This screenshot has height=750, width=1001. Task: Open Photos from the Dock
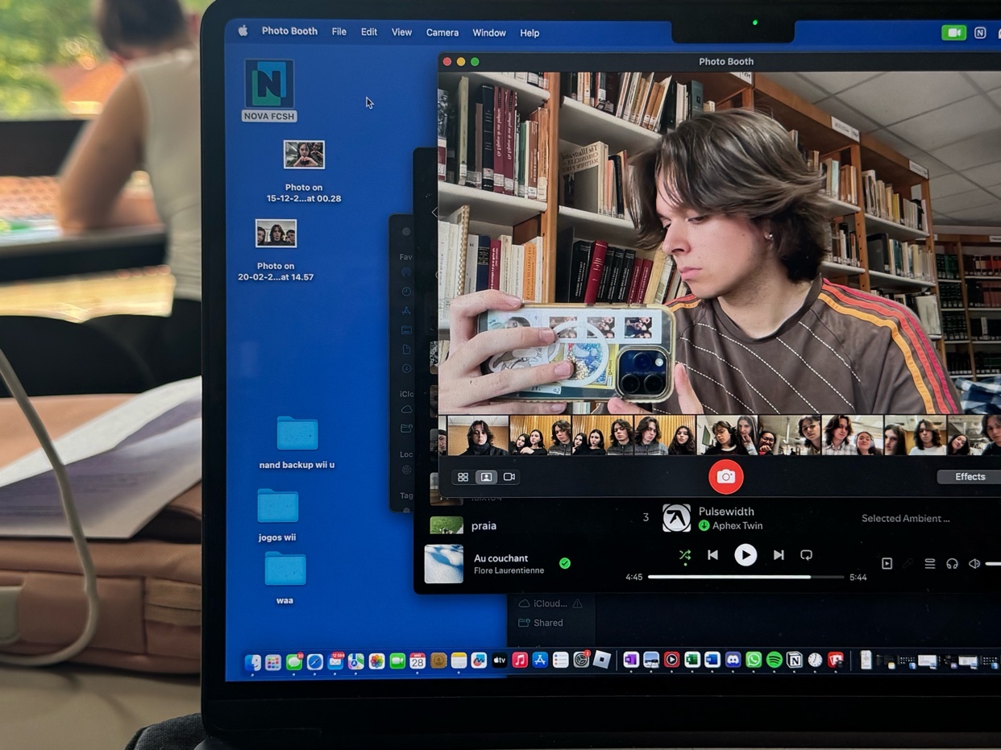coord(376,661)
